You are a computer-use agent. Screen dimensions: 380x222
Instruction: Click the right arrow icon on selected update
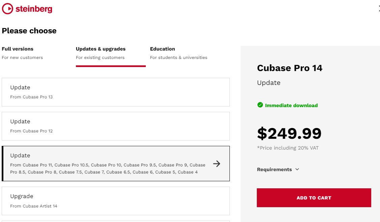[x=217, y=164]
